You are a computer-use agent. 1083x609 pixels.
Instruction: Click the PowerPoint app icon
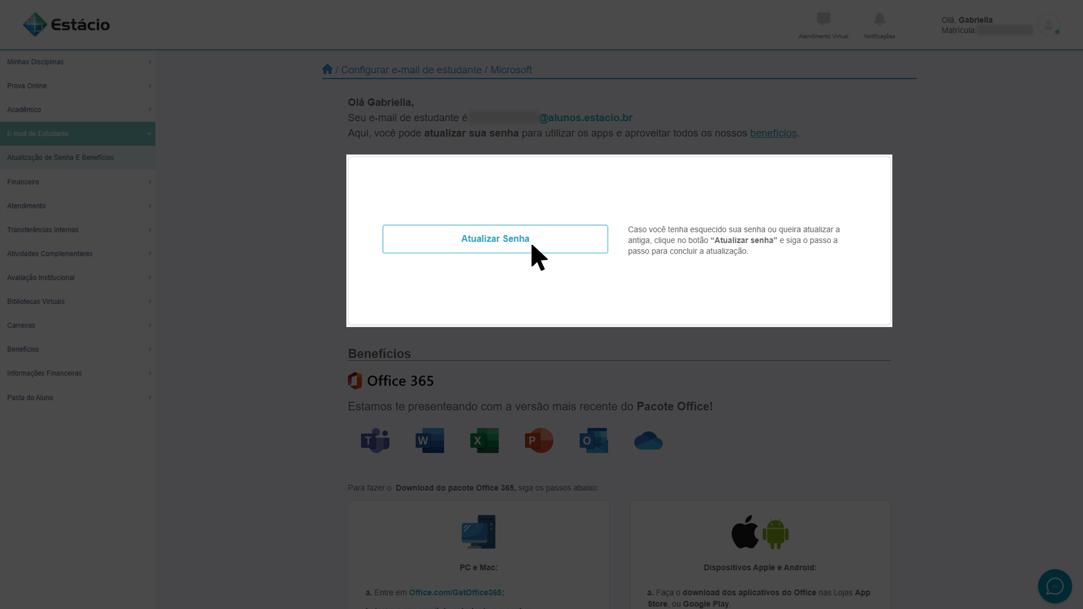tap(539, 440)
